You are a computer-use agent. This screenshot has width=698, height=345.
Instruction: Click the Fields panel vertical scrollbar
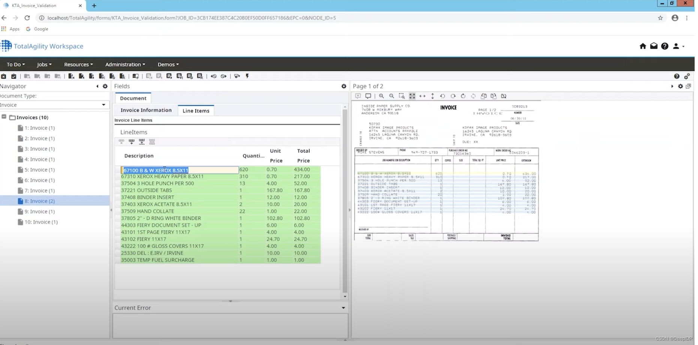(x=345, y=201)
